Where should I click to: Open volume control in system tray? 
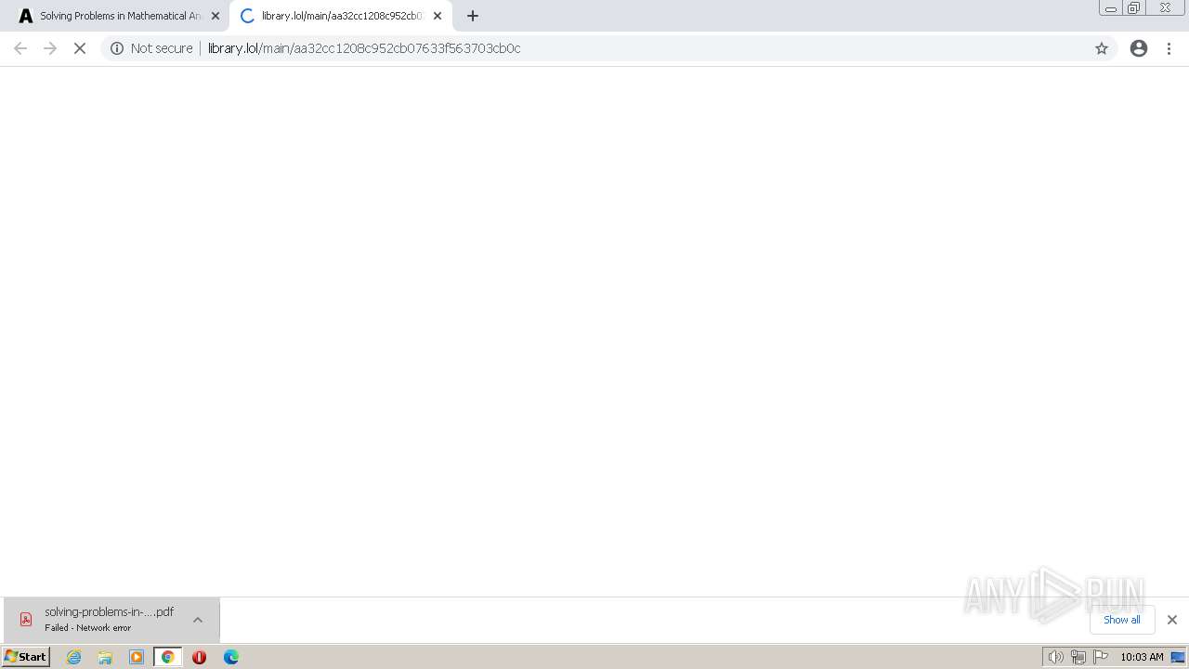click(x=1055, y=657)
